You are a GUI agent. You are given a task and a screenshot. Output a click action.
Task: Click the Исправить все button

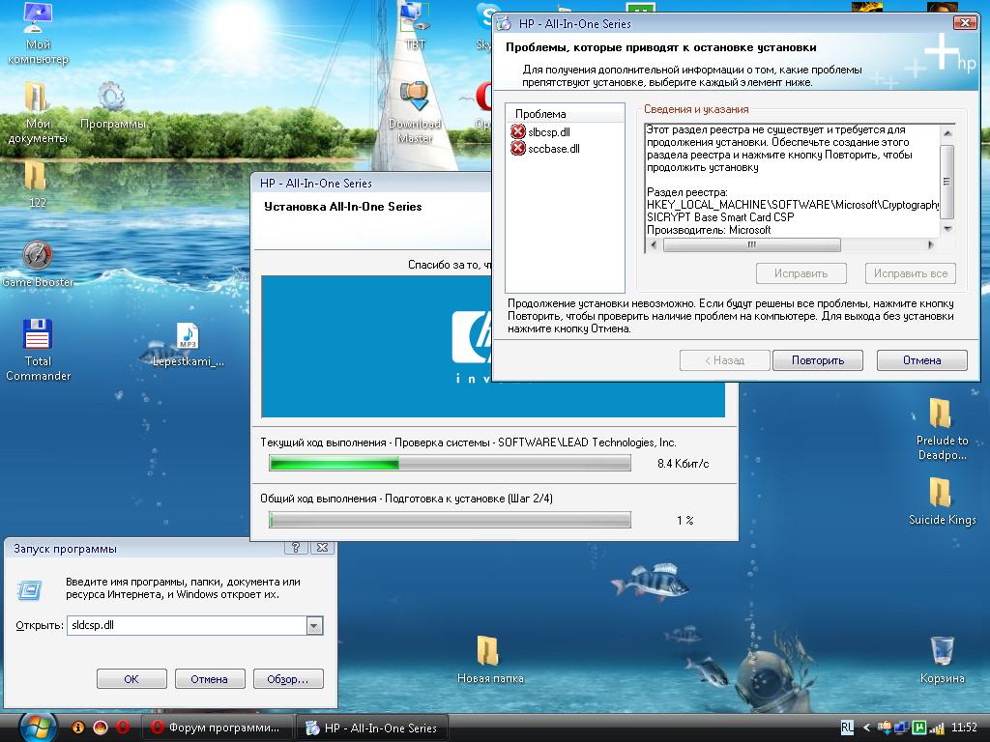coord(911,273)
